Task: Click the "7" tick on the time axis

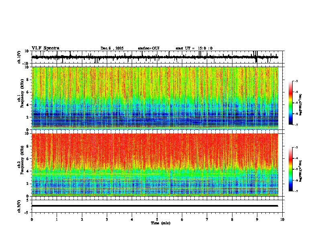Action: point(207,219)
